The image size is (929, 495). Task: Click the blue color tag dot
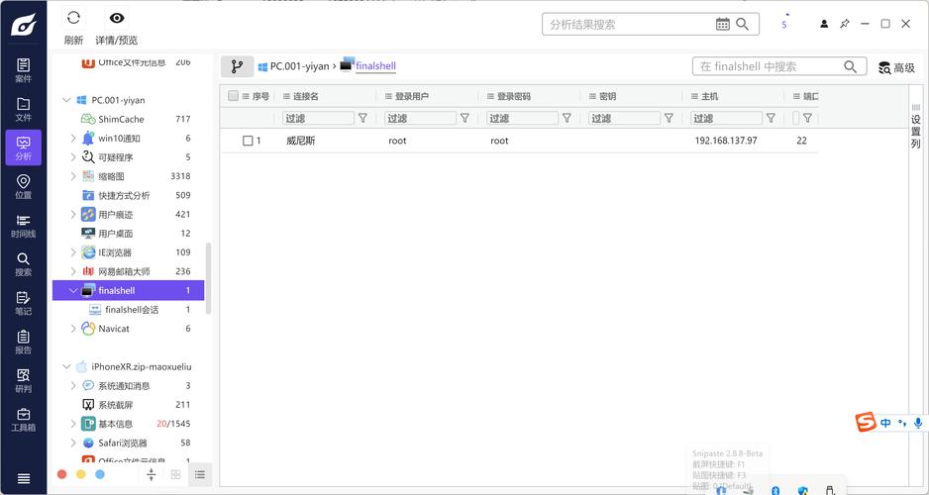(x=100, y=474)
